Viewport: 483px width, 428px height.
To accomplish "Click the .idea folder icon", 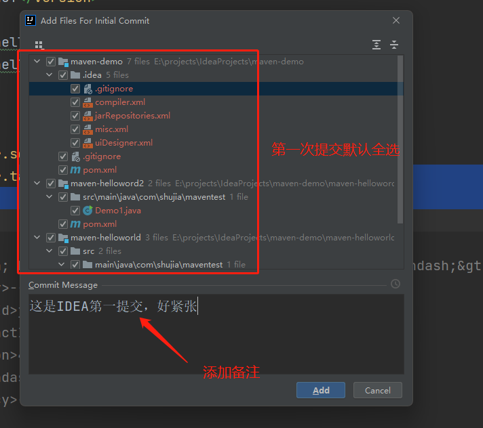I will (75, 75).
